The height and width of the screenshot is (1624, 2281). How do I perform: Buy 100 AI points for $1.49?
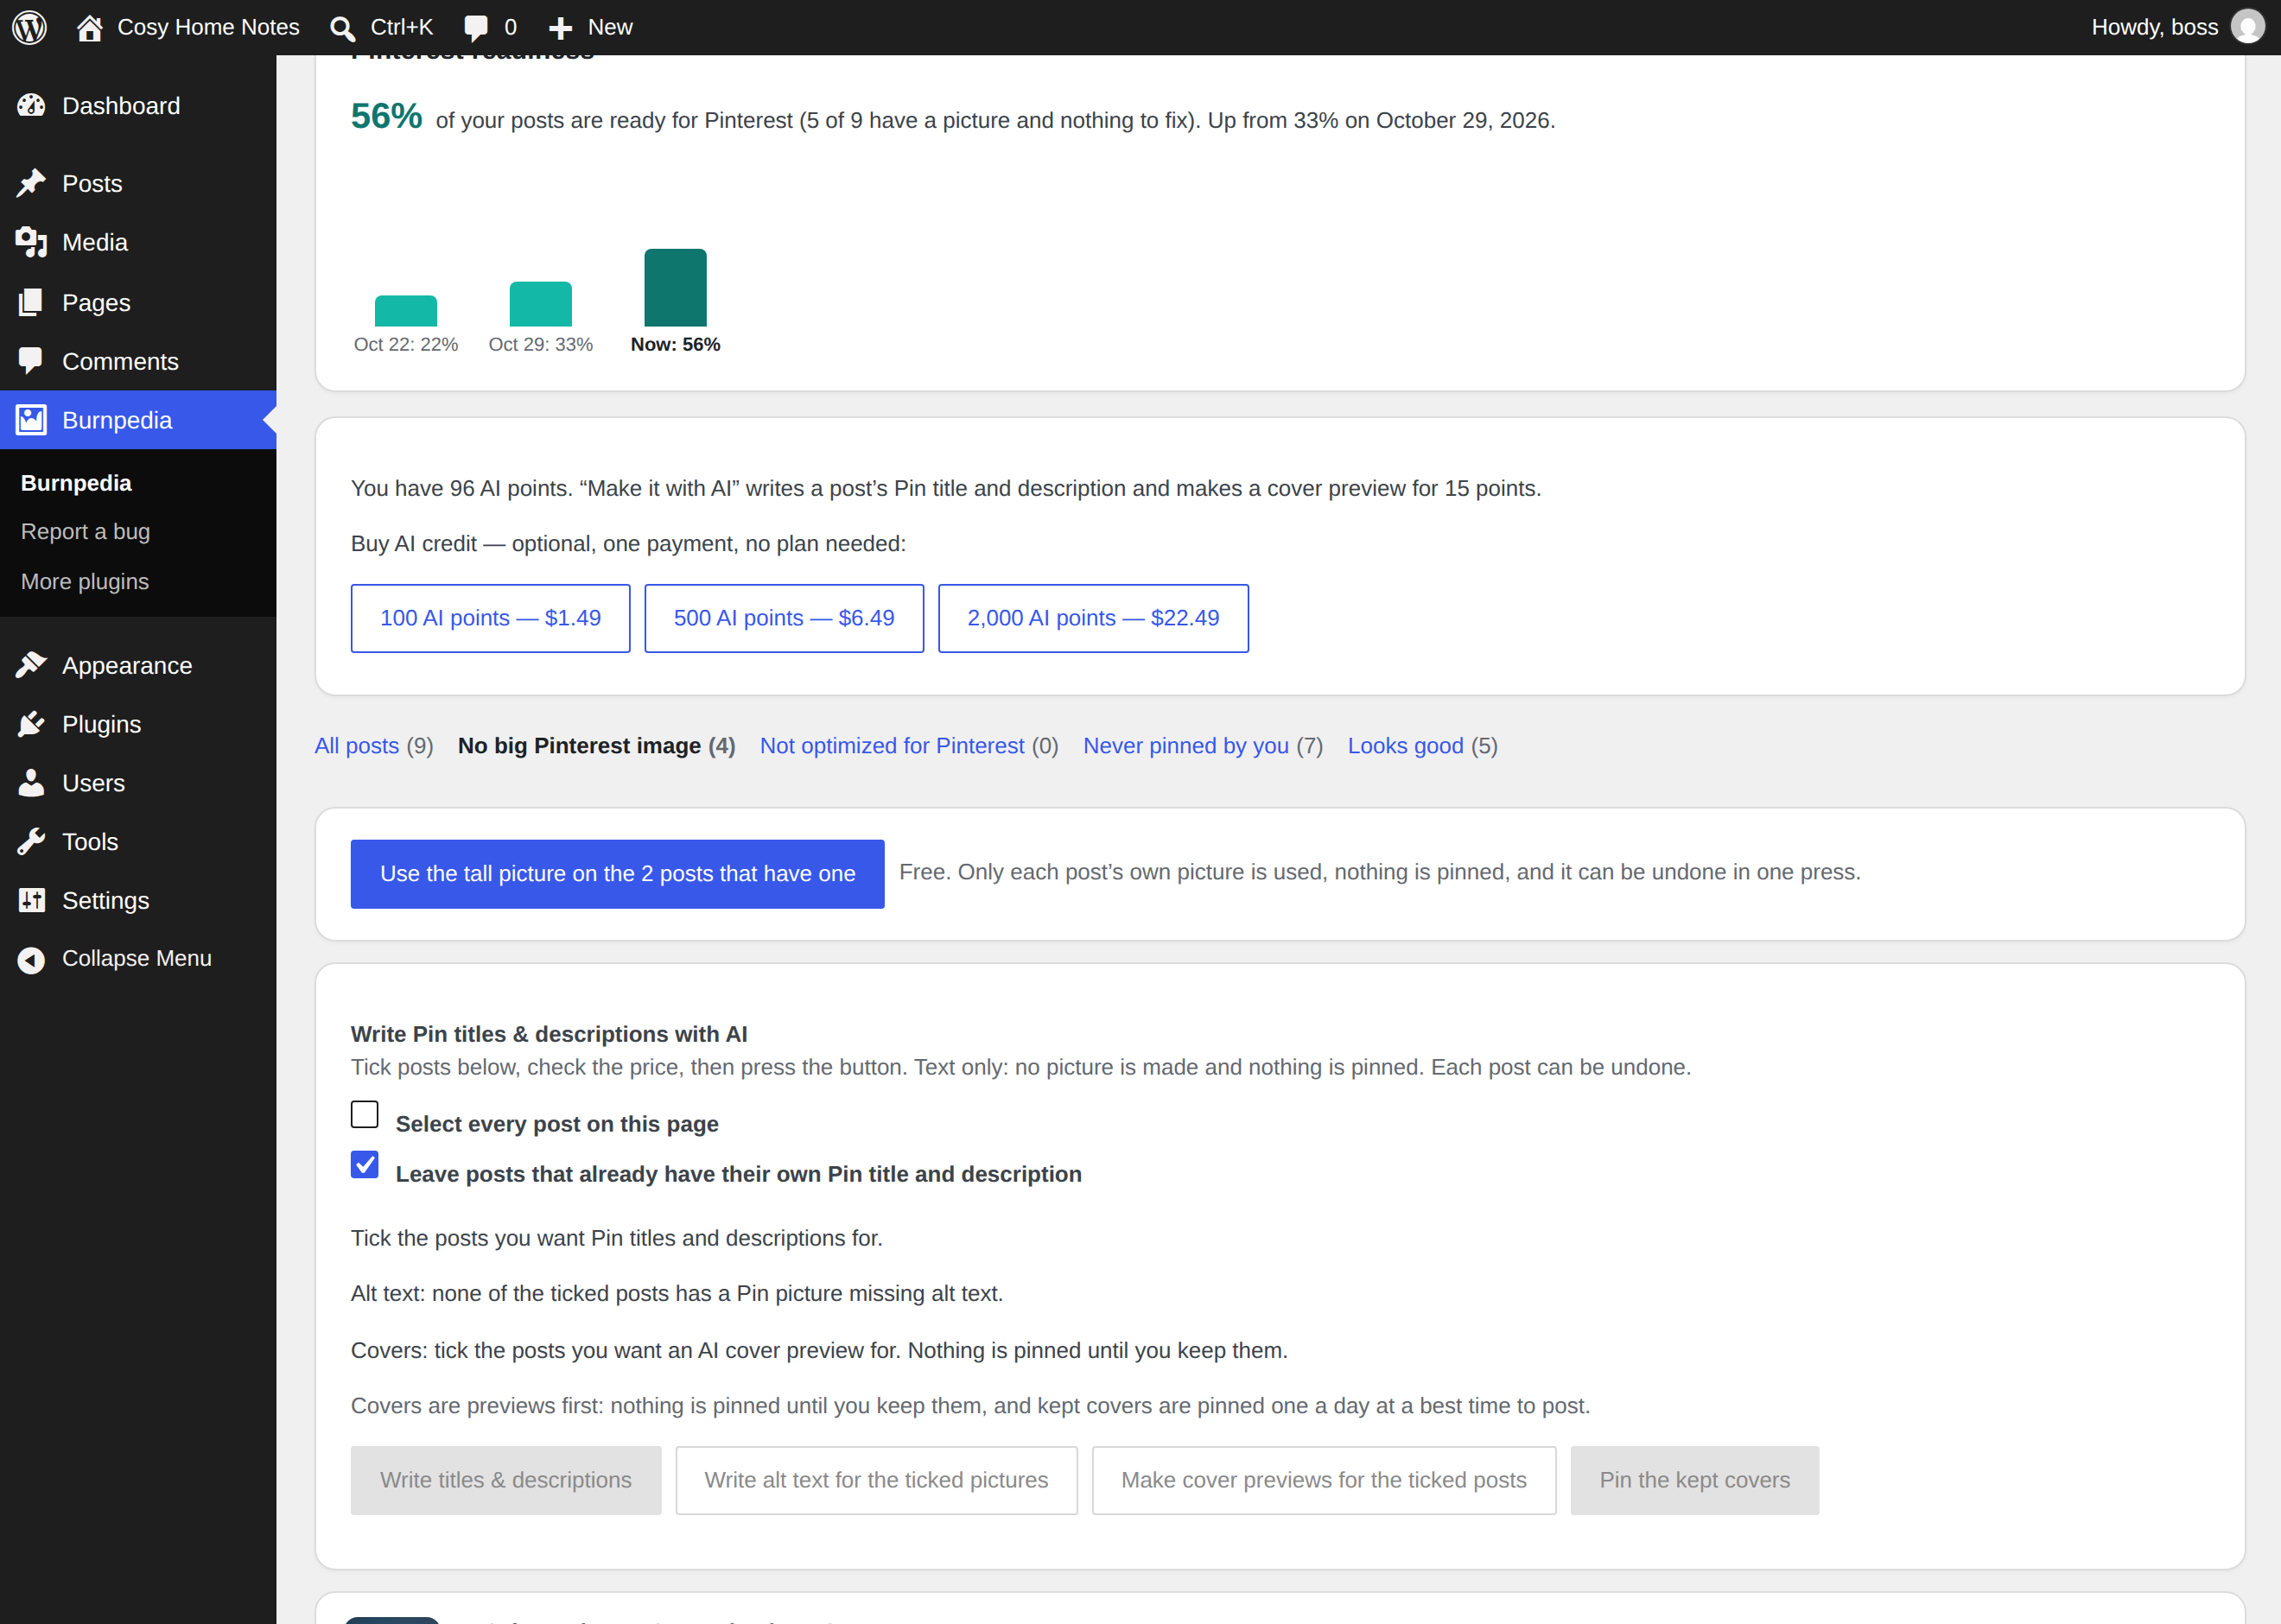tap(490, 618)
